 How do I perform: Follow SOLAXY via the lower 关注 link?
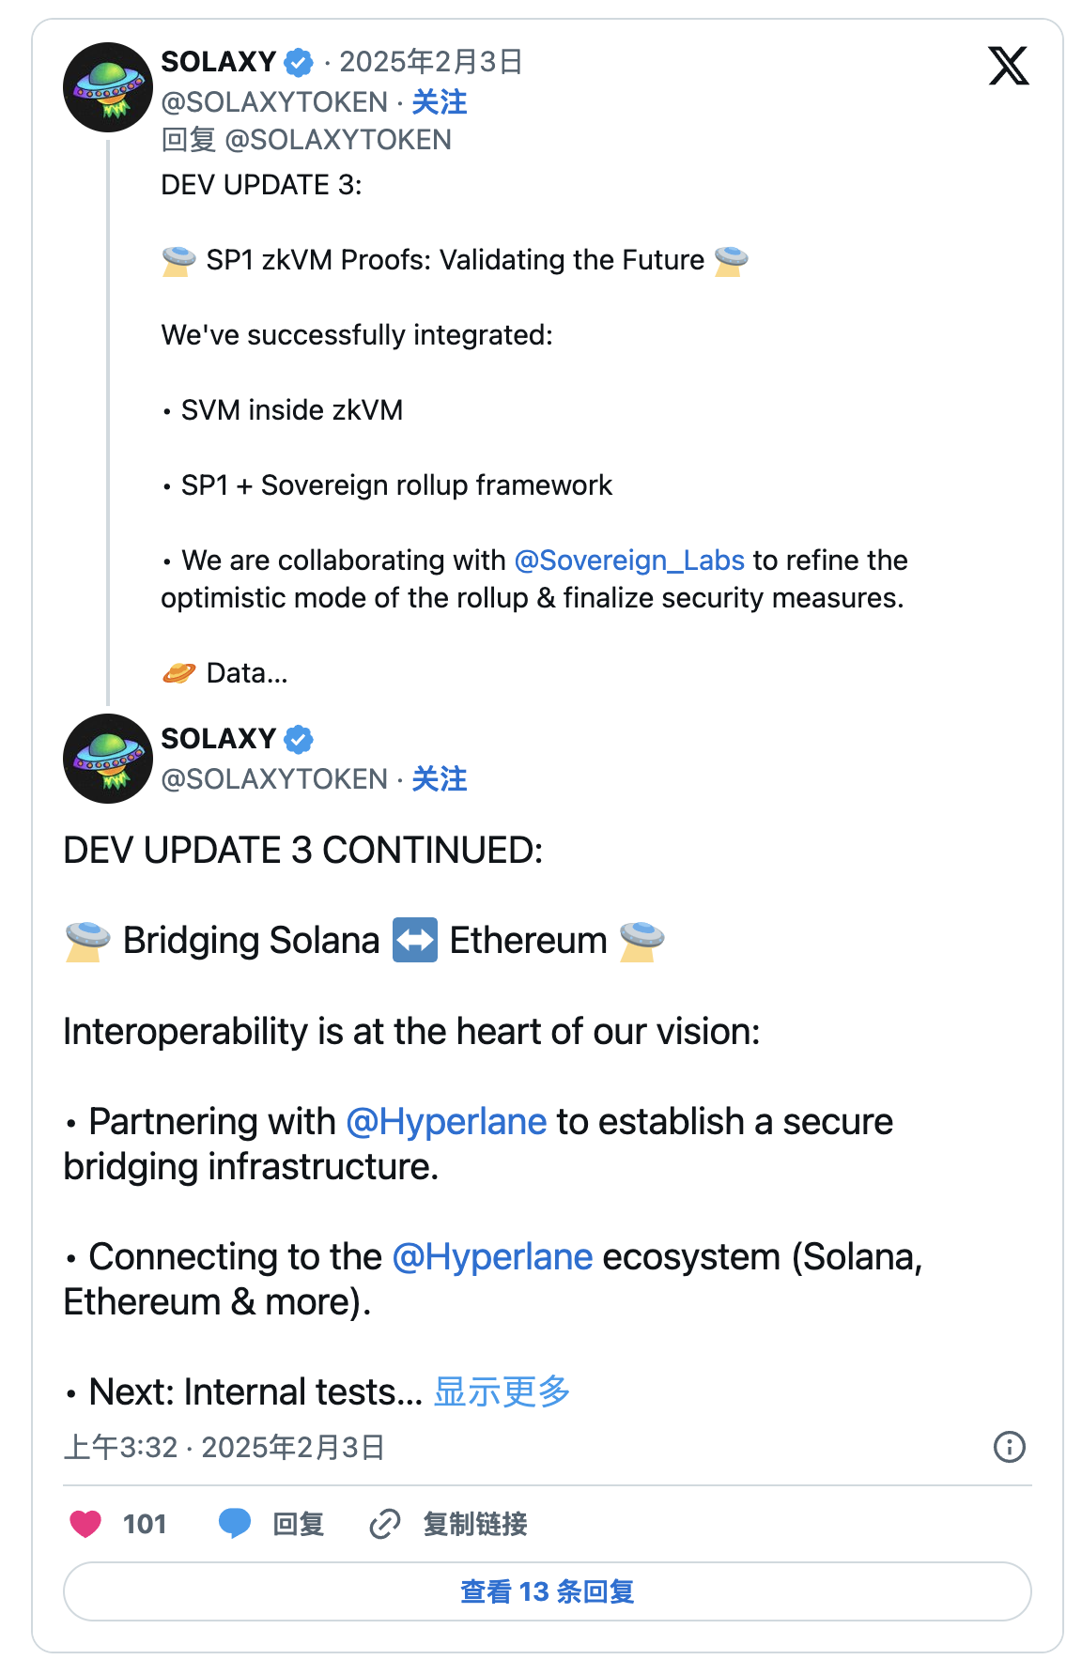(x=439, y=778)
